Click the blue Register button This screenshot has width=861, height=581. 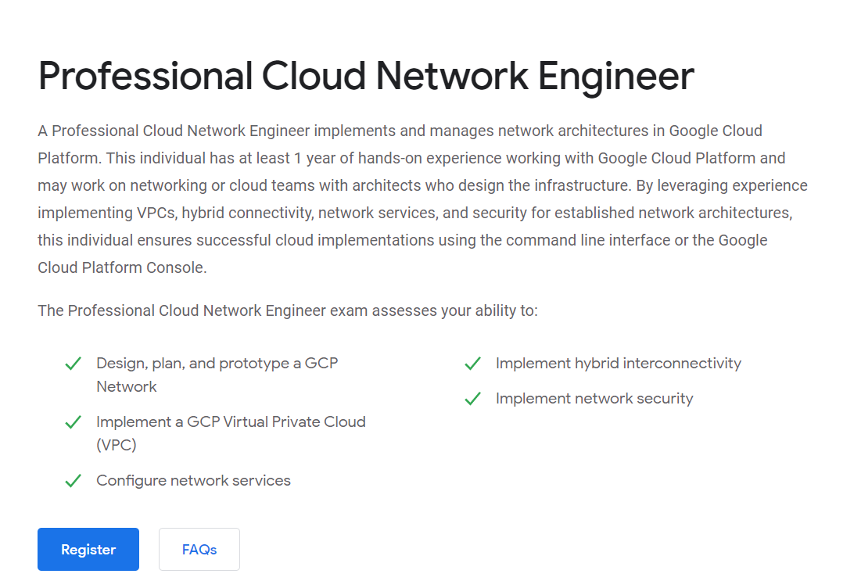(88, 549)
